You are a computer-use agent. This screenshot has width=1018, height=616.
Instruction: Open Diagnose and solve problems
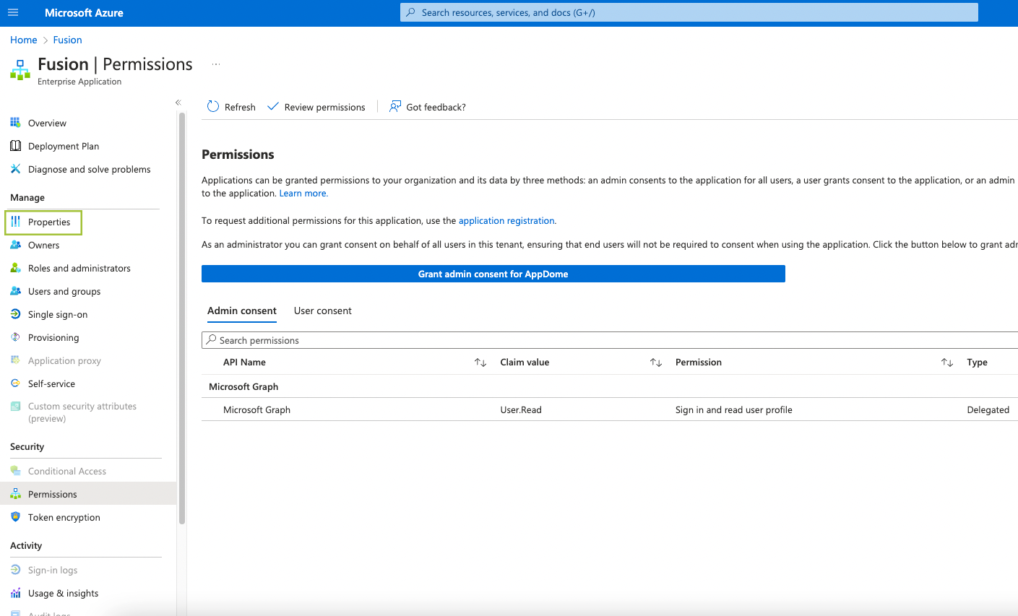[89, 170]
